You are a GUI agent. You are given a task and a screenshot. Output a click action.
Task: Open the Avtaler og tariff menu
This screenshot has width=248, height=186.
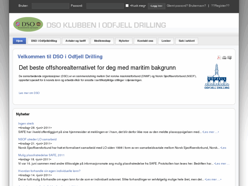click(x=76, y=41)
